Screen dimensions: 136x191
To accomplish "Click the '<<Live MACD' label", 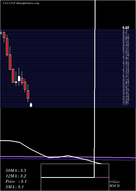I will (x=115, y=184).
